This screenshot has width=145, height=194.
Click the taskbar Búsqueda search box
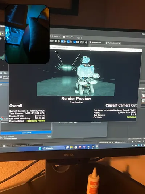(54, 148)
